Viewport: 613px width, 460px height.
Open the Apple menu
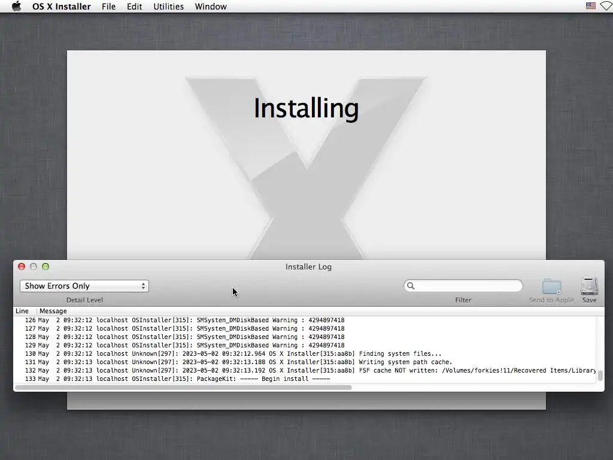point(16,7)
